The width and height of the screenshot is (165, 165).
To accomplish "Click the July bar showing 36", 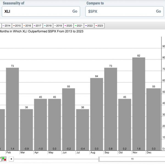I will [82, 130].
